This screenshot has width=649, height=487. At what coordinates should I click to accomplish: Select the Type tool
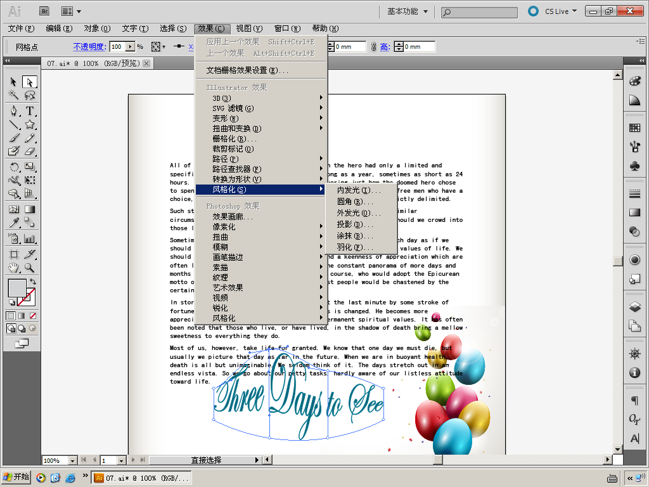29,110
